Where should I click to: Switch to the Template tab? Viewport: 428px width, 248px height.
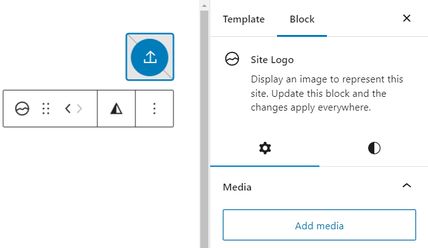coord(243,19)
